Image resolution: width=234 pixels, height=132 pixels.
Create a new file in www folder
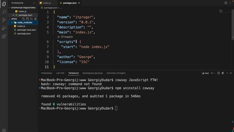point(23,19)
